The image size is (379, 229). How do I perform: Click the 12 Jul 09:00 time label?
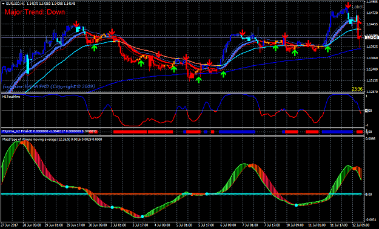point(360,225)
